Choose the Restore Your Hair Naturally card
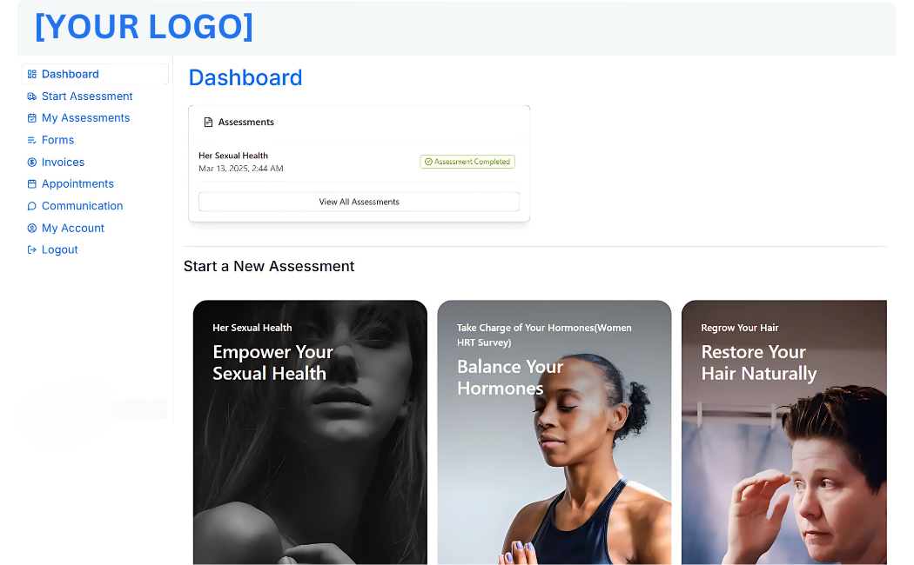The width and height of the screenshot is (914, 565). pyautogui.click(x=784, y=432)
